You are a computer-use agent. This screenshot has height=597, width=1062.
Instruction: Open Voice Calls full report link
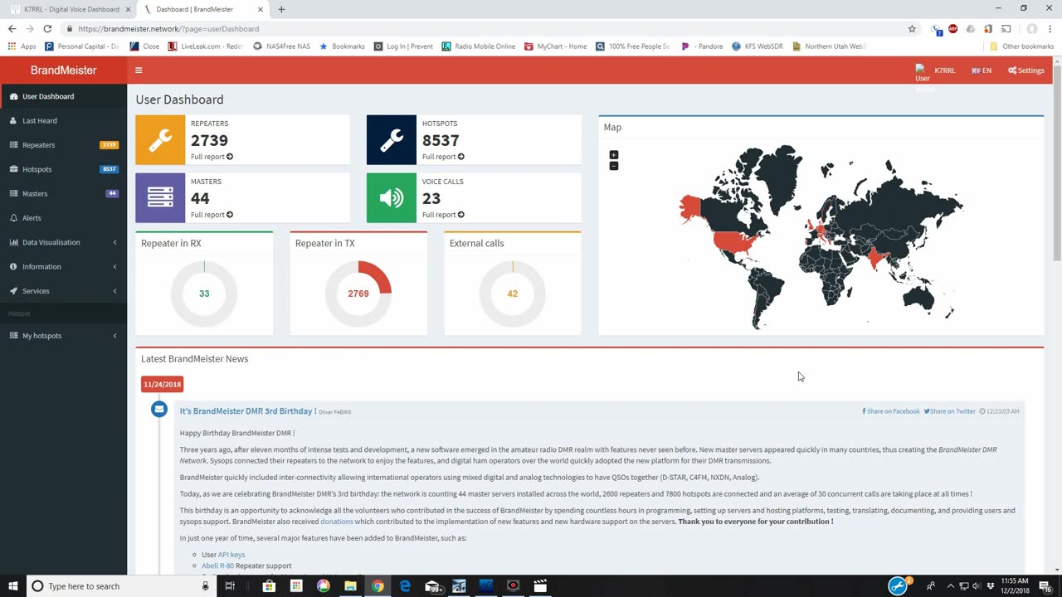pyautogui.click(x=443, y=215)
